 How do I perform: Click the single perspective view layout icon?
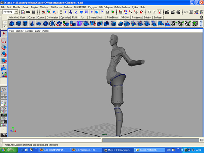point(4,90)
